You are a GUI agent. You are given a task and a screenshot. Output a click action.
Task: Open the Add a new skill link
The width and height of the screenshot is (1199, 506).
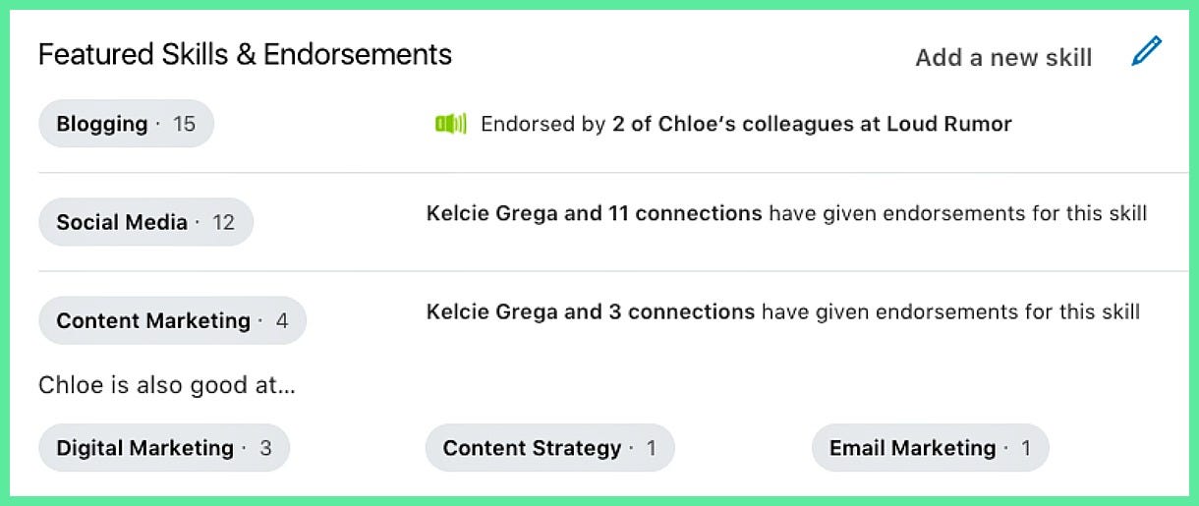point(1003,58)
